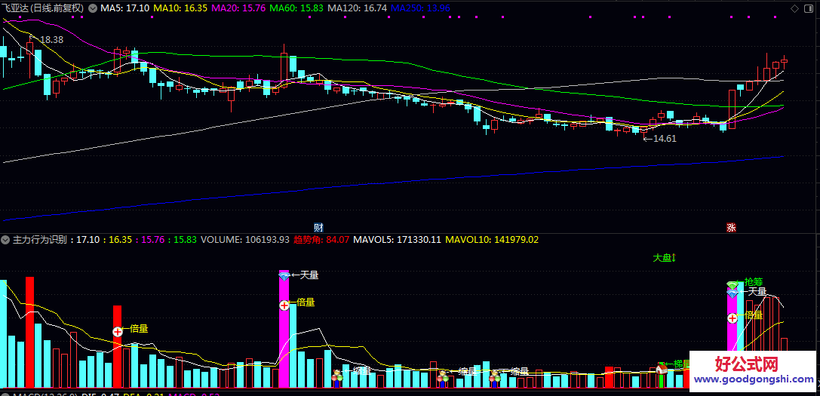Select the MA60: 15.83 label
This screenshot has height=396, width=820.
297,8
